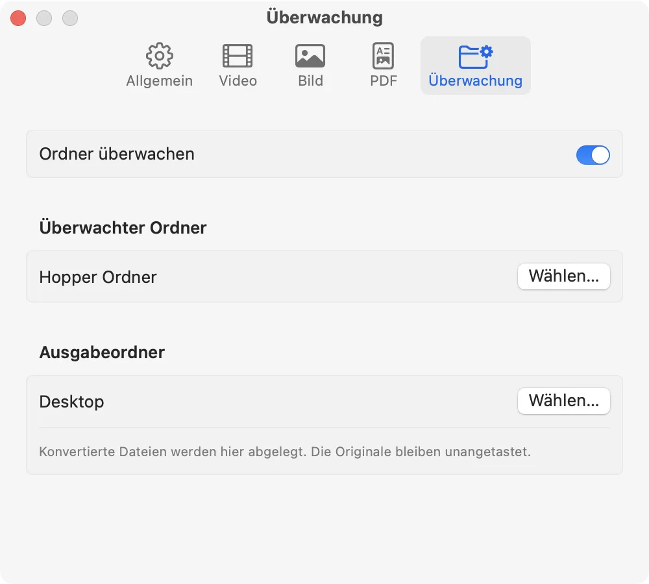
Task: Click the Desktop output folder name
Action: tap(71, 402)
